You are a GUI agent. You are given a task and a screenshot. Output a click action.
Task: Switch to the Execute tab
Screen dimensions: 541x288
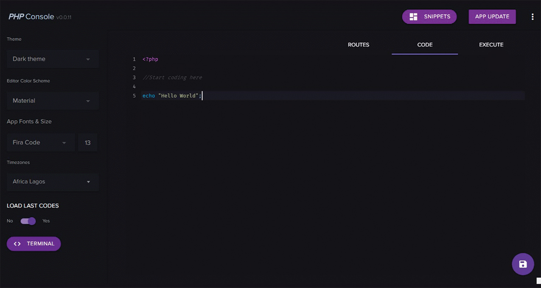click(x=491, y=45)
